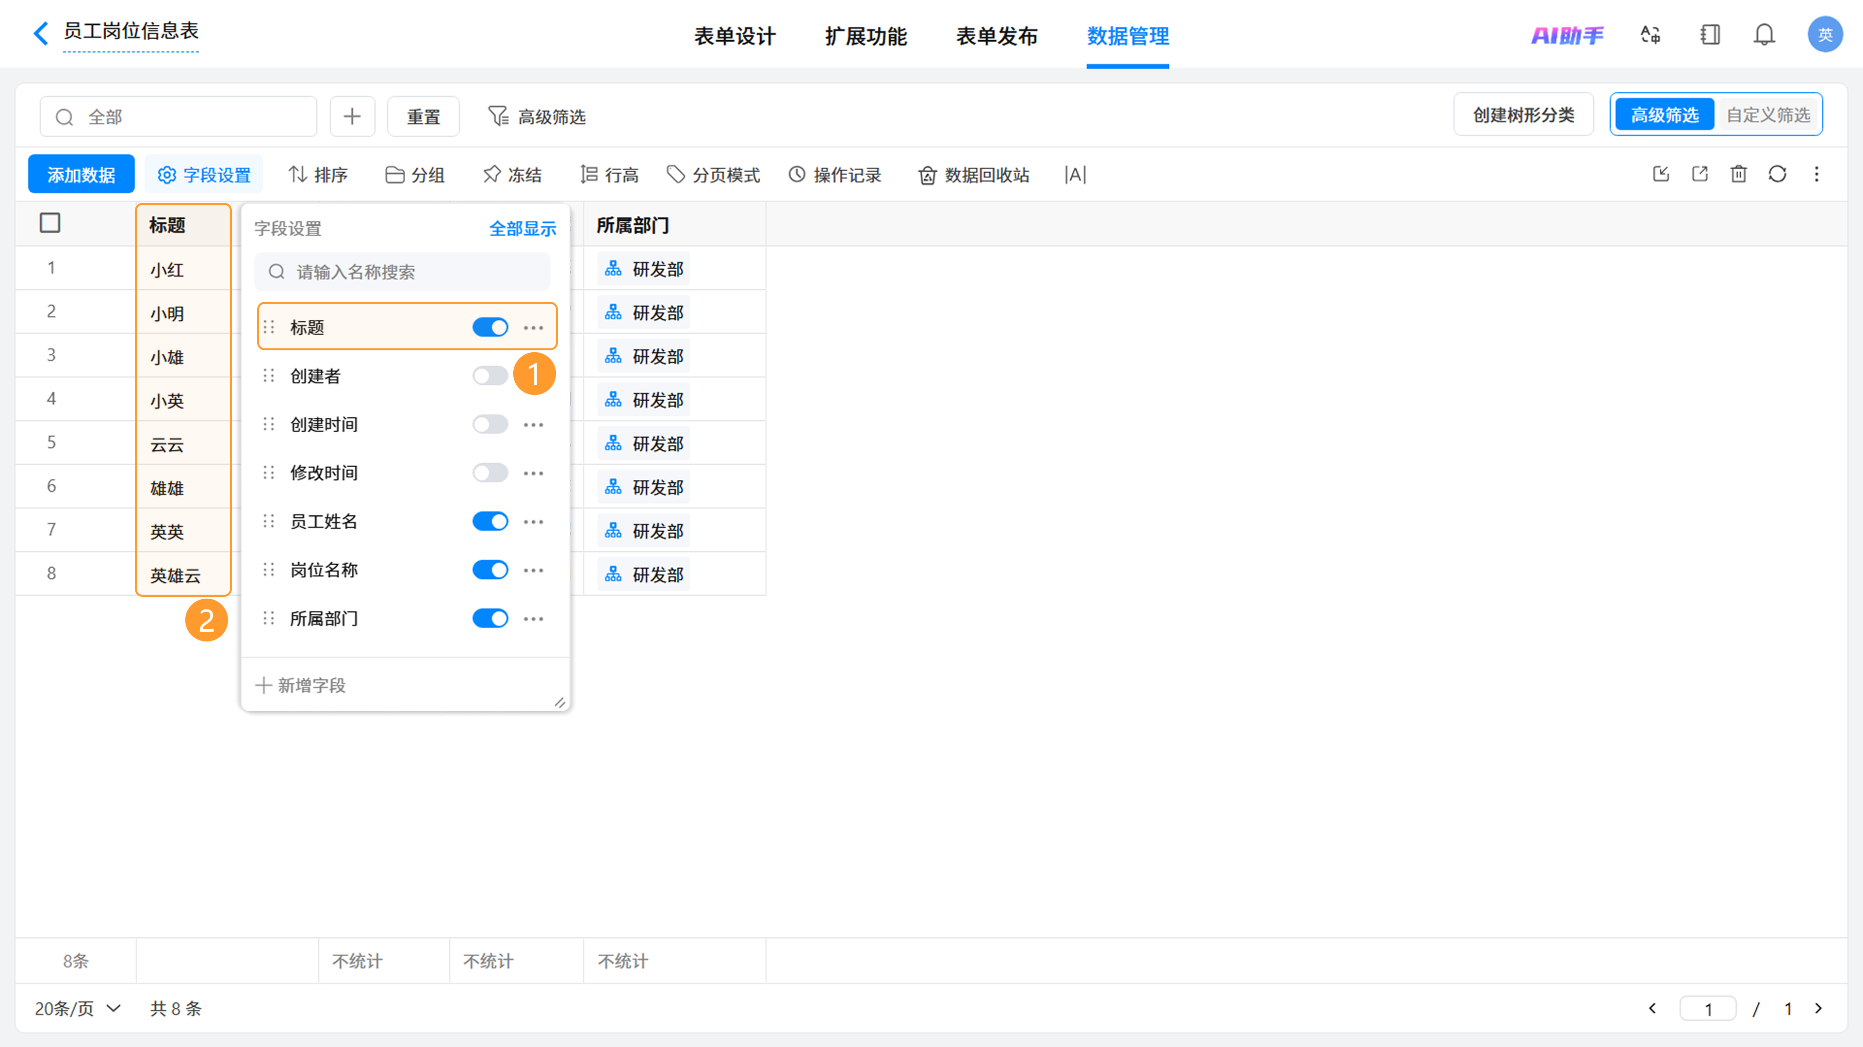Click the back arrow beside 员工岗位信息表
This screenshot has height=1047, width=1863.
[41, 33]
